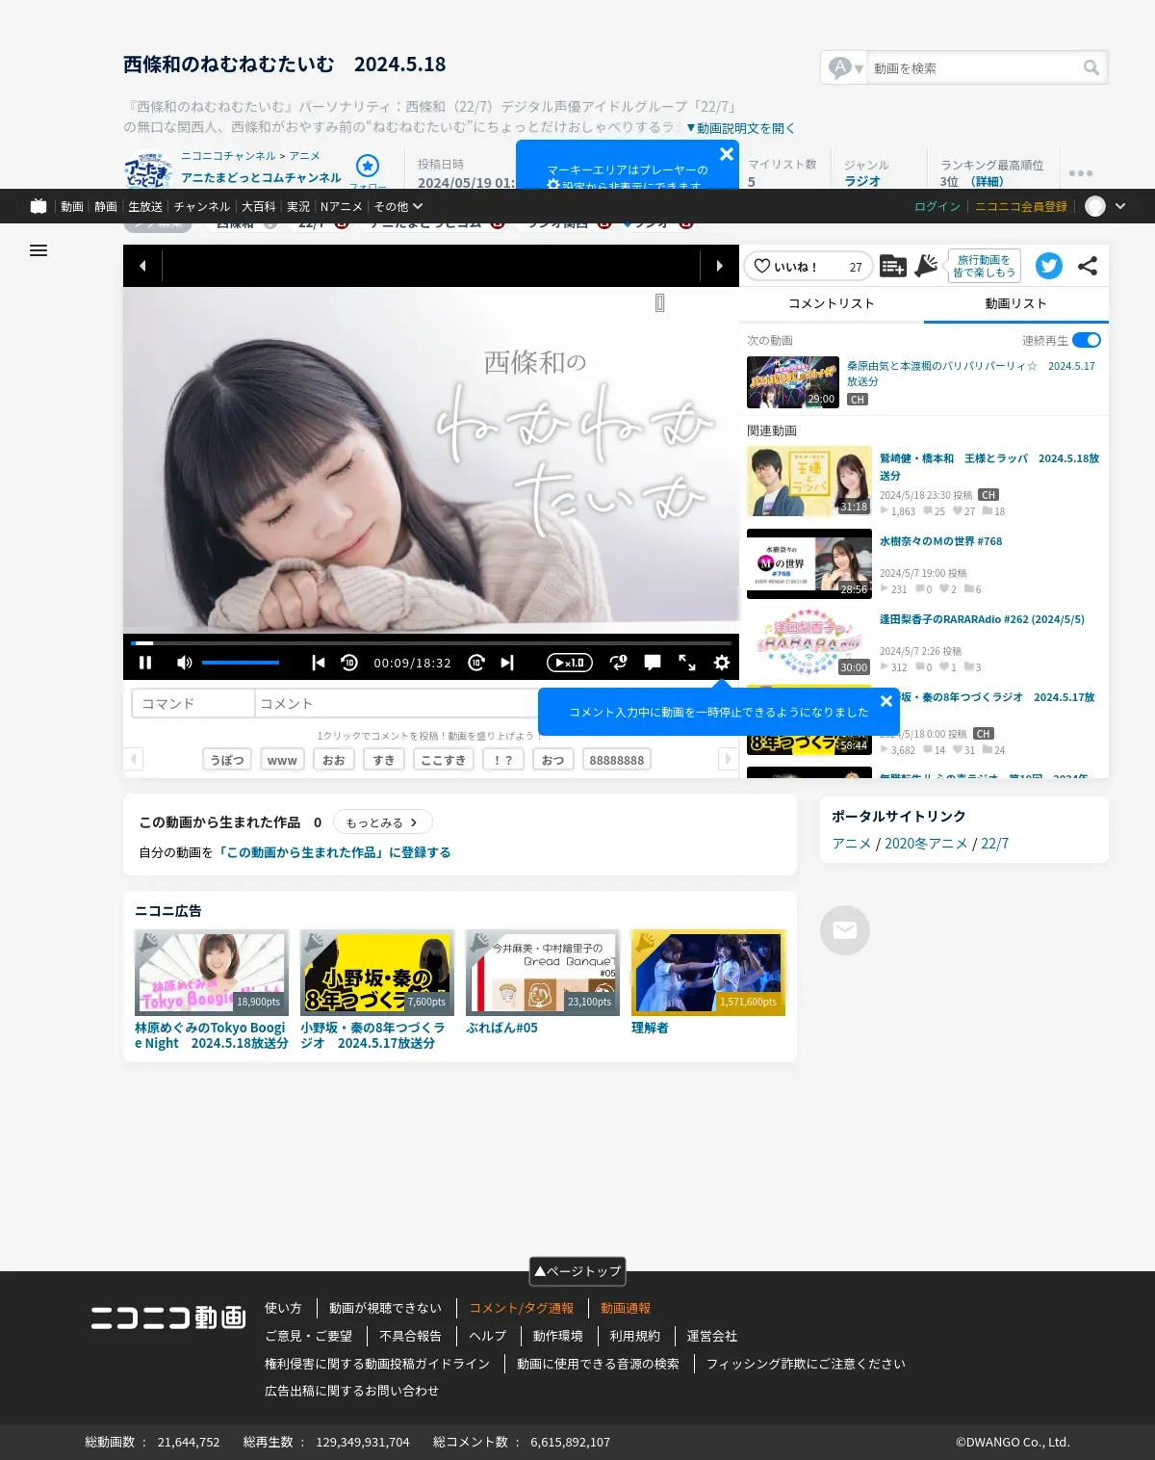
Task: Click 「この動画から生まれた作品」に登録する link
Action: [x=334, y=852]
